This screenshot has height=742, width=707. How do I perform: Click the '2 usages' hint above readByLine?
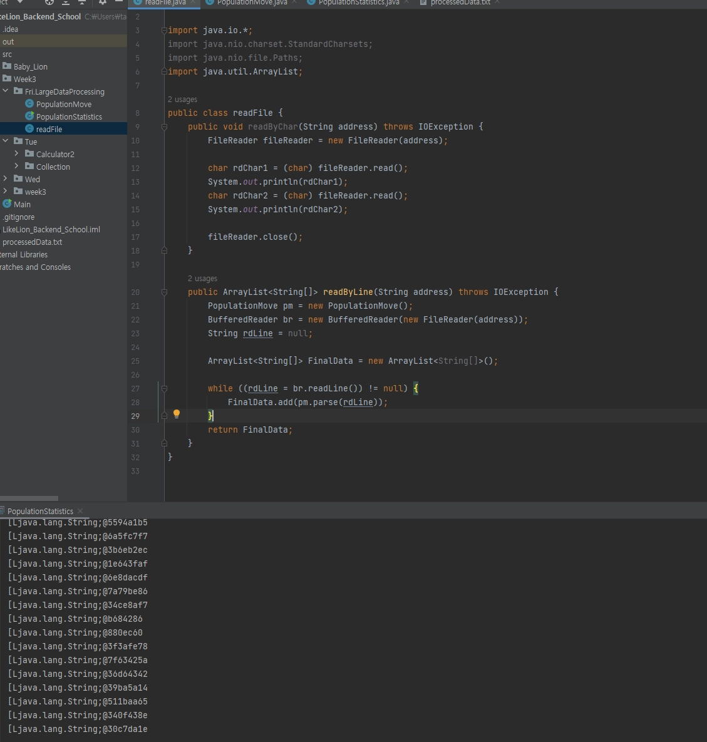[x=202, y=279]
